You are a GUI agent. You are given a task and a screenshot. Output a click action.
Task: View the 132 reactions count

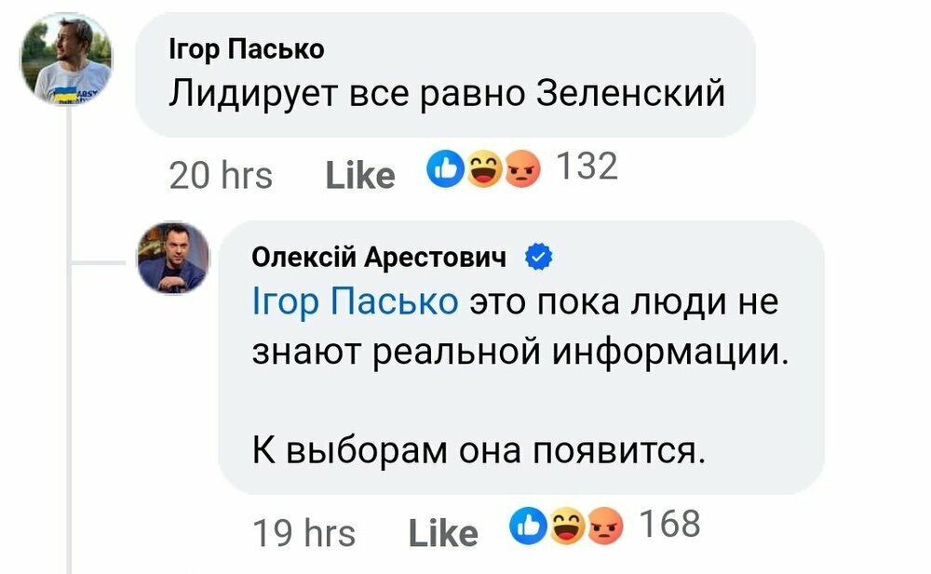pos(586,167)
